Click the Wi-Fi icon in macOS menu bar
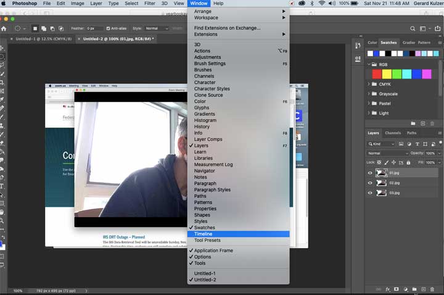The height and width of the screenshot is (295, 444). [x=321, y=4]
